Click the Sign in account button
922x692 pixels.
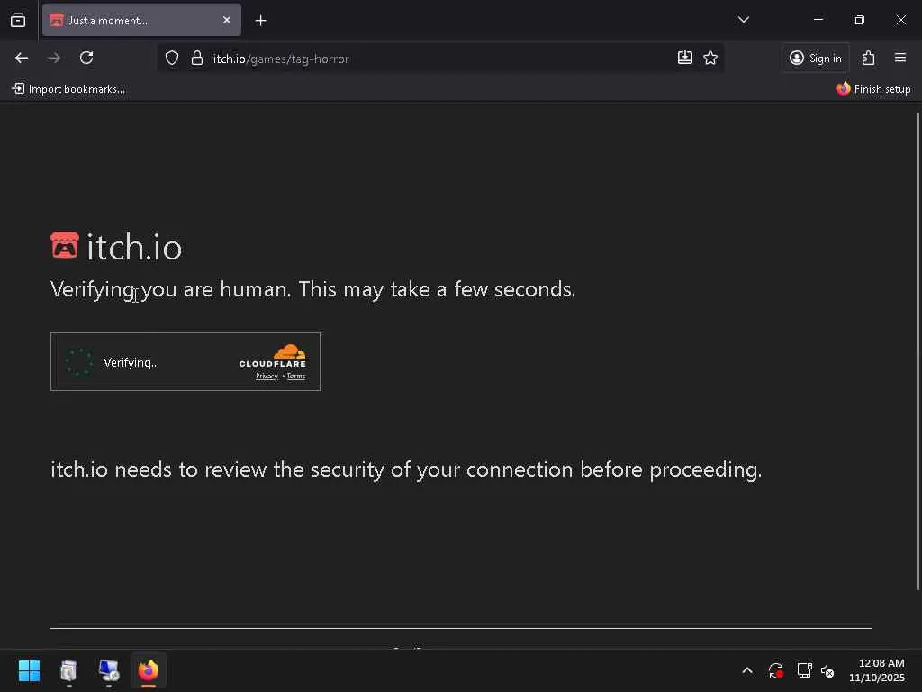816,58
